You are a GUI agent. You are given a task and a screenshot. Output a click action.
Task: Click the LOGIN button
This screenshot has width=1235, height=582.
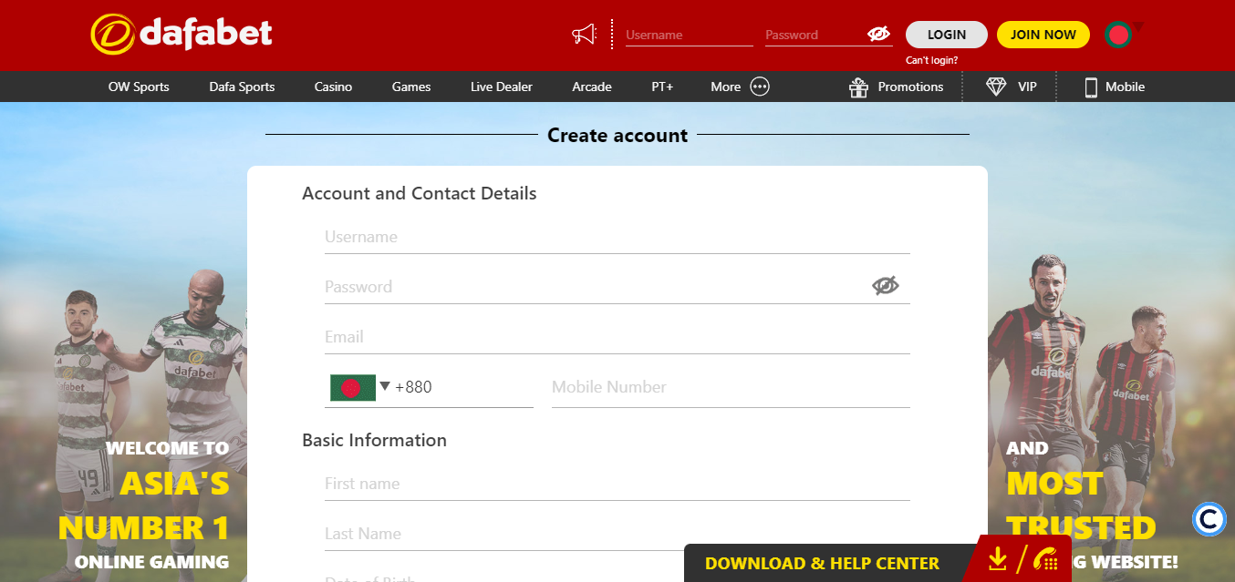pyautogui.click(x=947, y=35)
